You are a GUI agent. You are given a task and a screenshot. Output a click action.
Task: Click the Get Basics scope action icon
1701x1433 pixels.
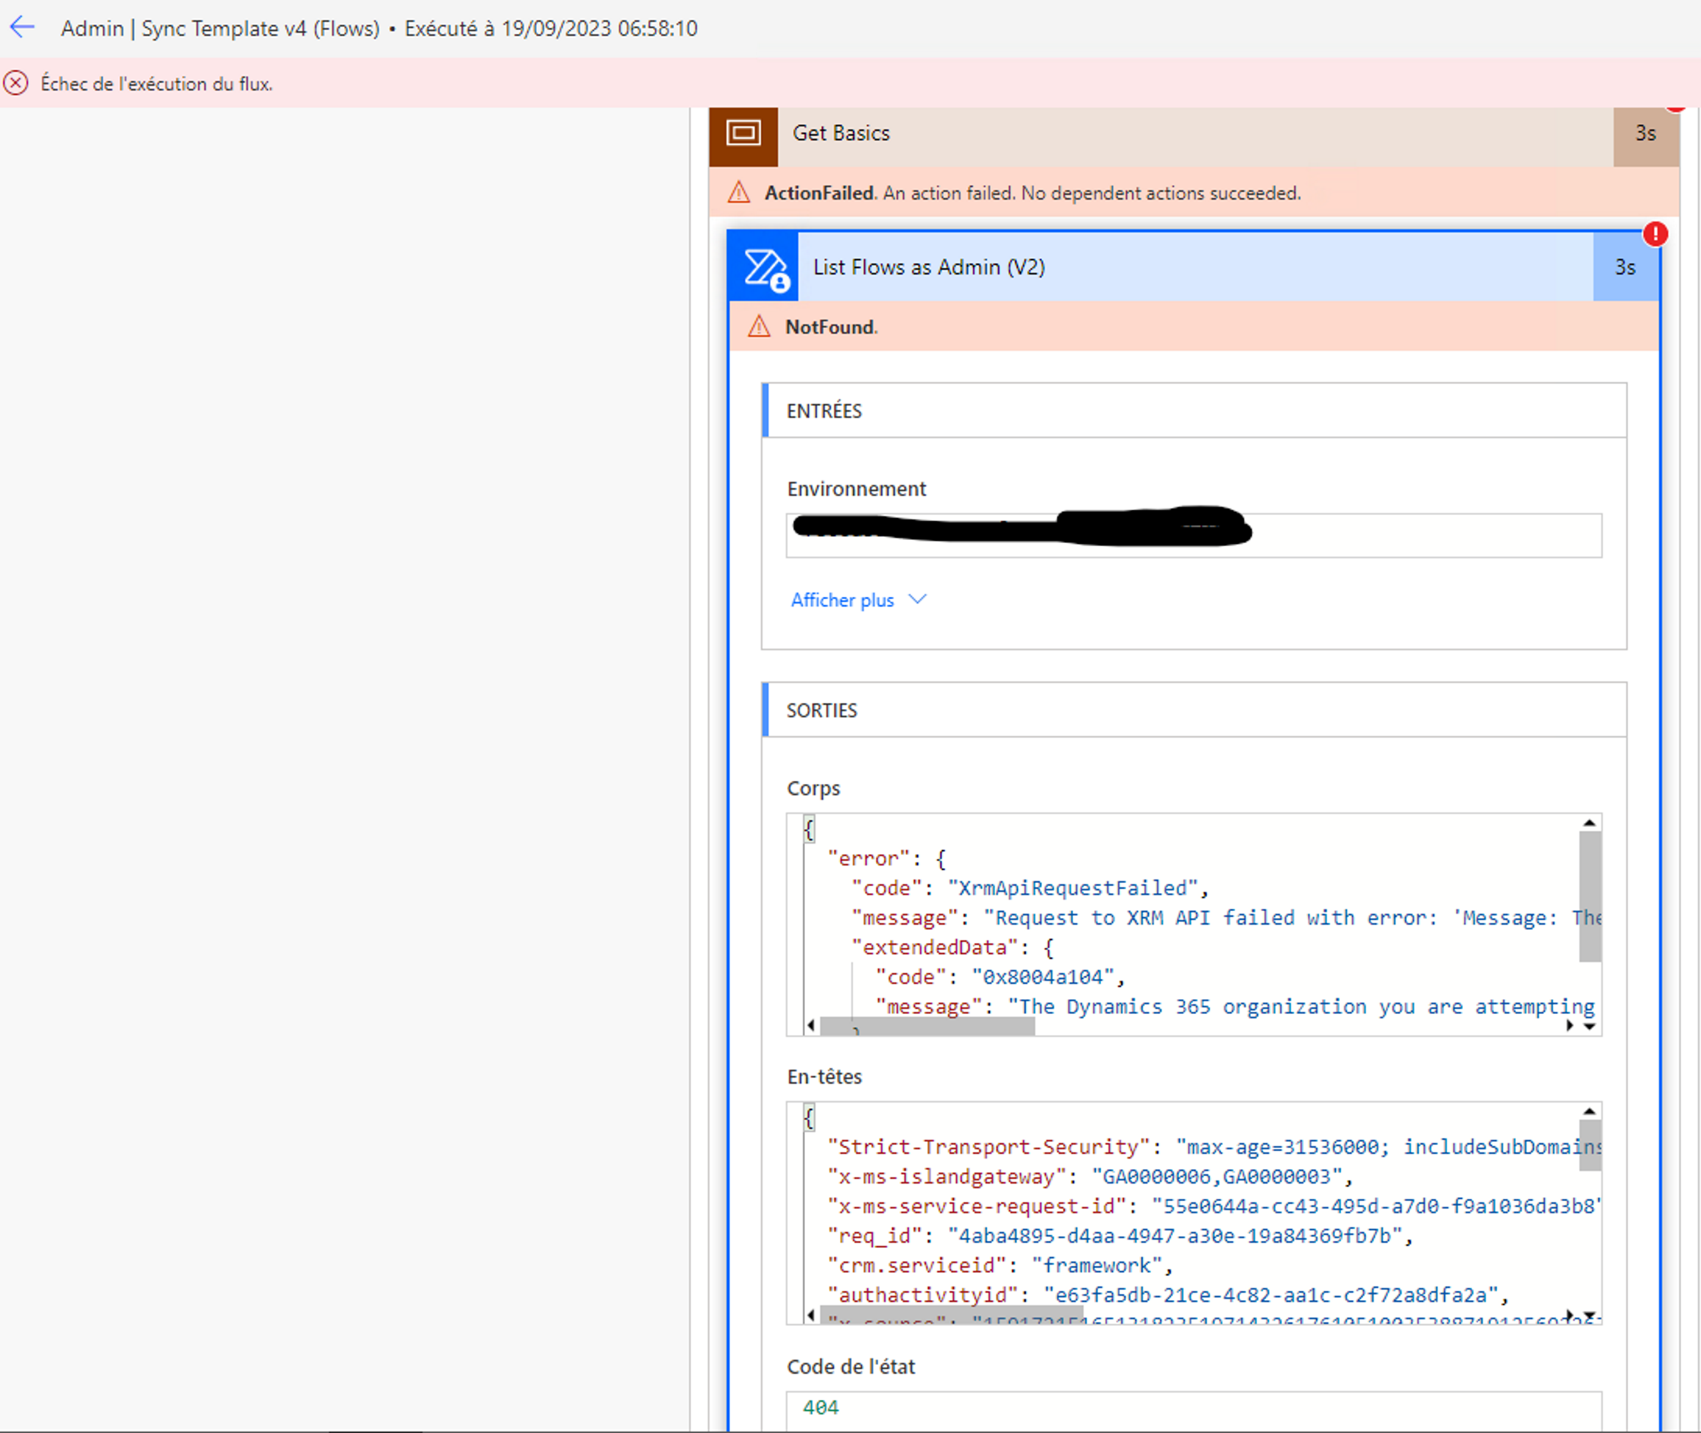coord(744,134)
